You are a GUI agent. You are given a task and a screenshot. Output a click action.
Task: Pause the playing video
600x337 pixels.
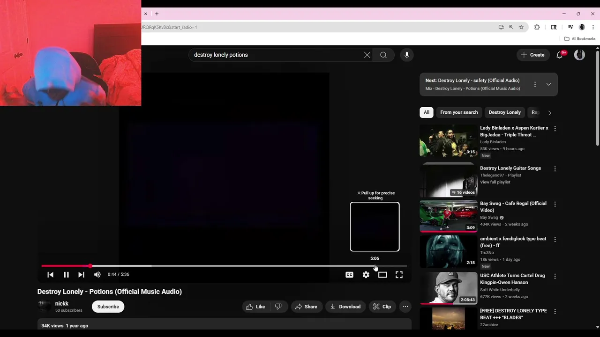[x=66, y=275]
